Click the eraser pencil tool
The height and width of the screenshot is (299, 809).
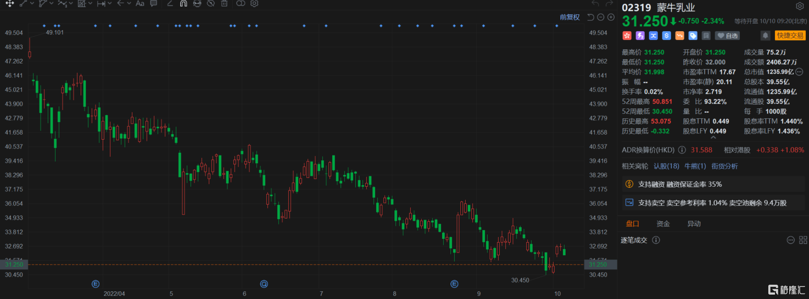point(170,3)
